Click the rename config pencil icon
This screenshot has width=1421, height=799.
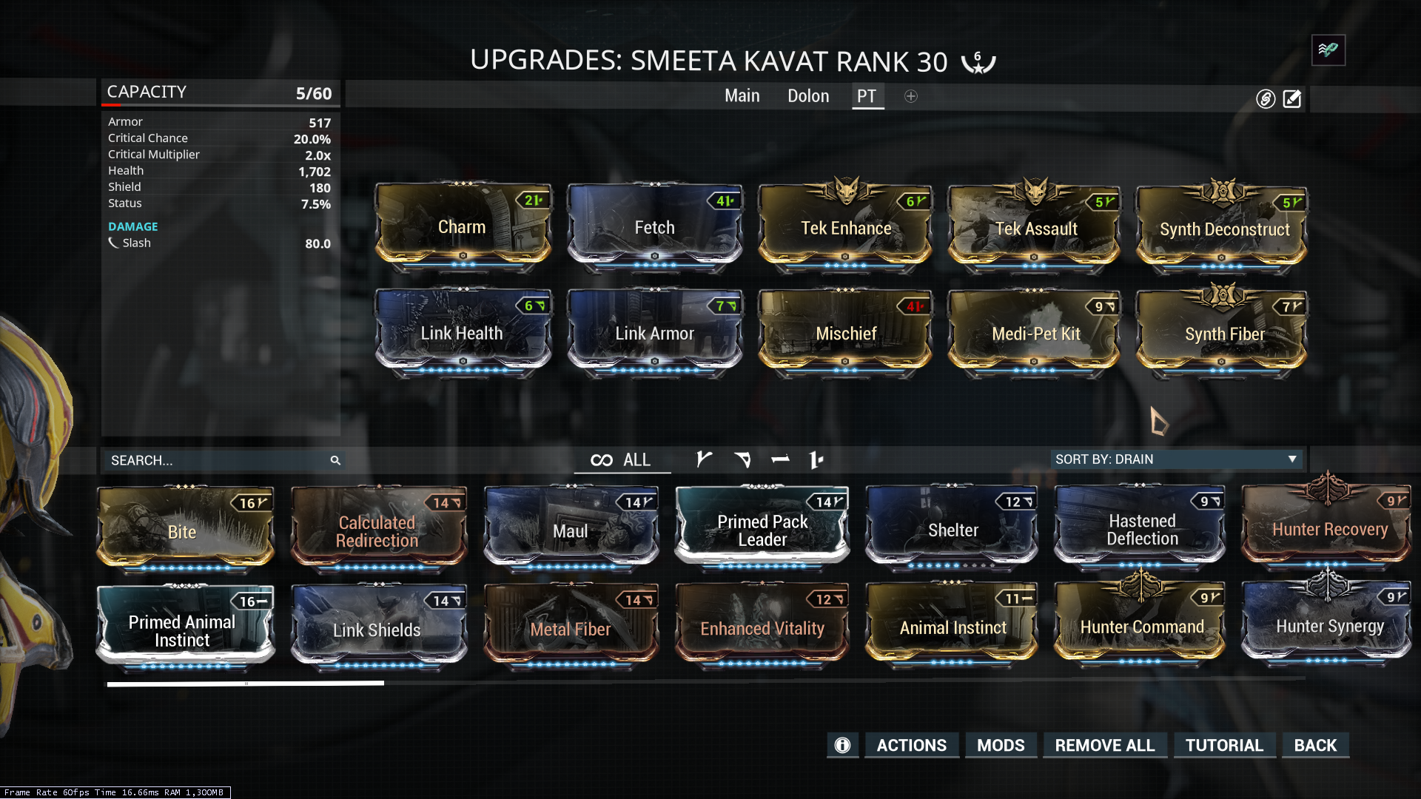pos(1291,98)
